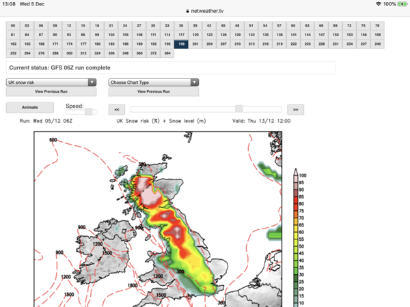
Task: Click View Previous Run under UK snow risk
Action: 51,91
